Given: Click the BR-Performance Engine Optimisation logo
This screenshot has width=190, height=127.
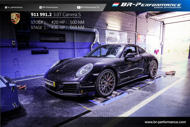Looking at the screenshot, I should click(x=151, y=5).
